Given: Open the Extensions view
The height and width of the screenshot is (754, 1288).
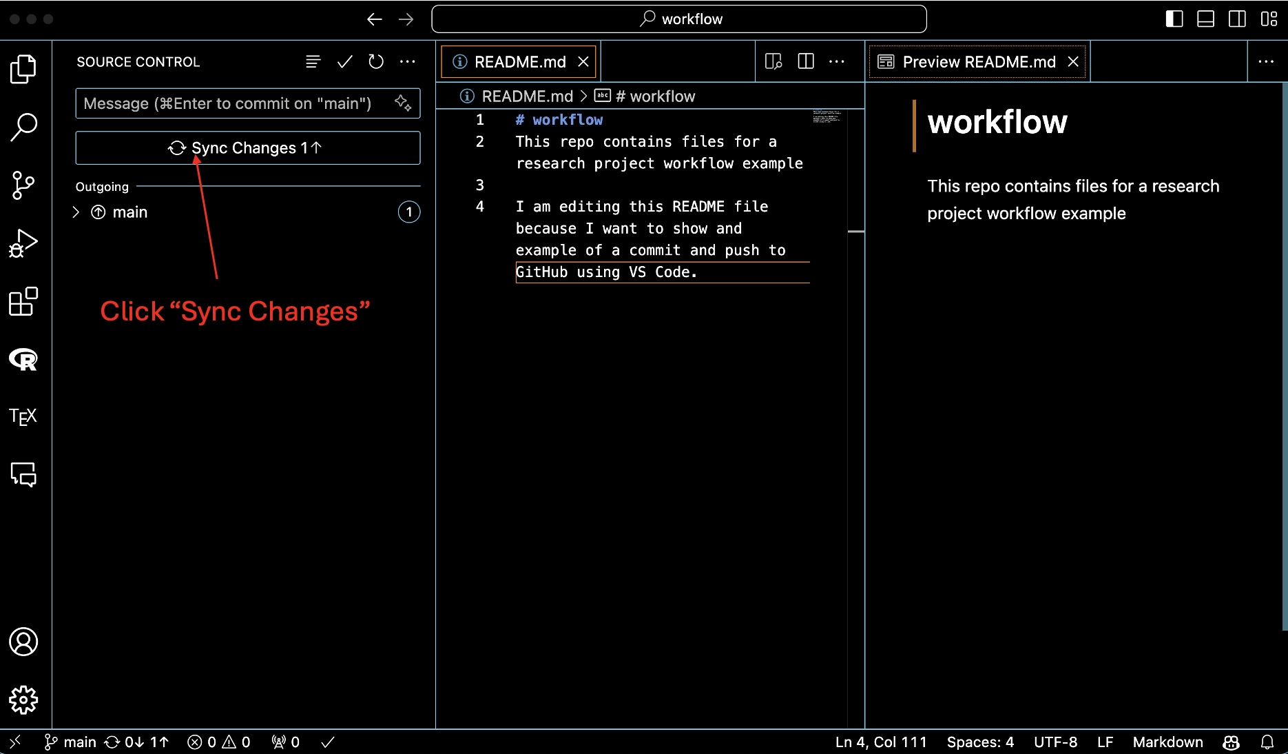Looking at the screenshot, I should click(23, 301).
